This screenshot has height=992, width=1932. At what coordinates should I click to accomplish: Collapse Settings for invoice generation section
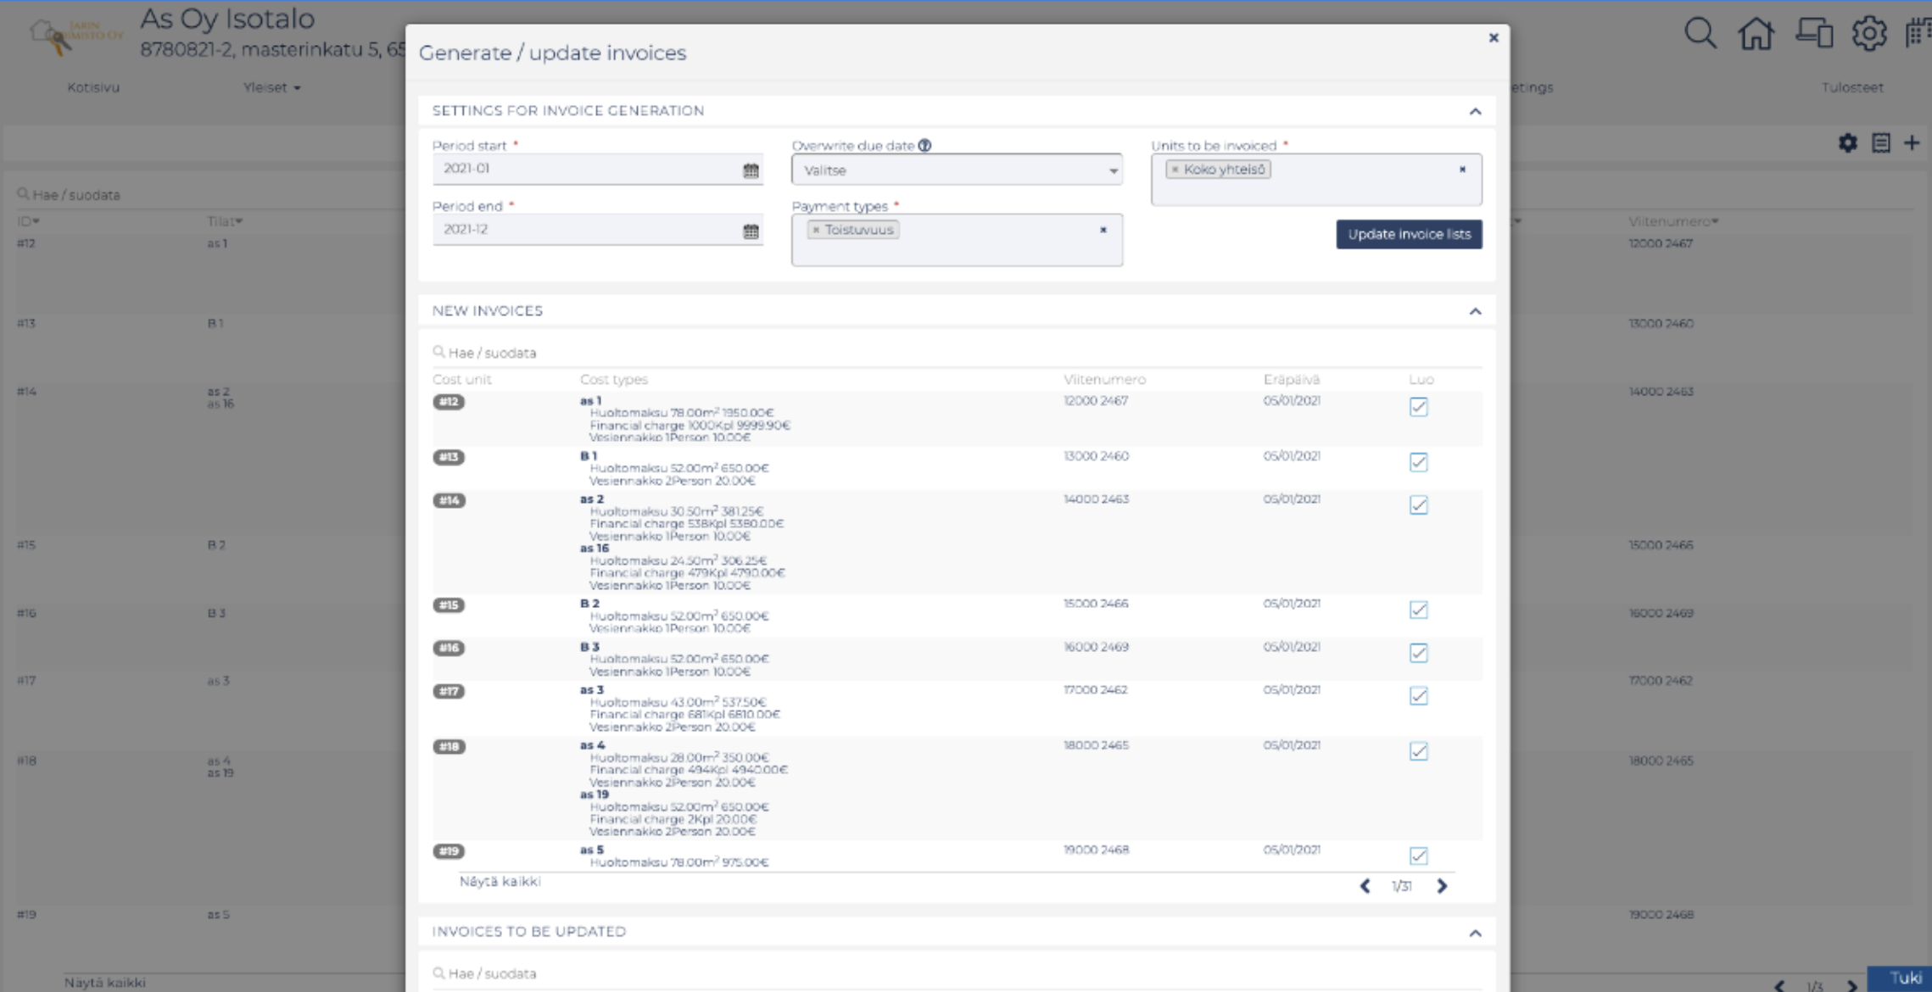click(1475, 111)
